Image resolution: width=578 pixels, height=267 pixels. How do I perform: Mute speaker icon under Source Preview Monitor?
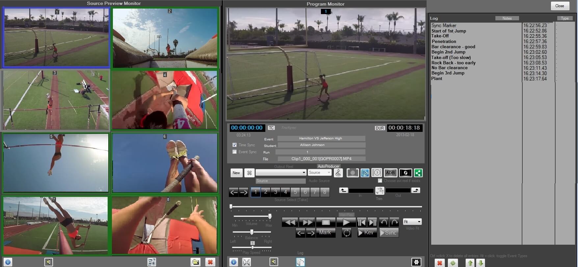pos(48,262)
